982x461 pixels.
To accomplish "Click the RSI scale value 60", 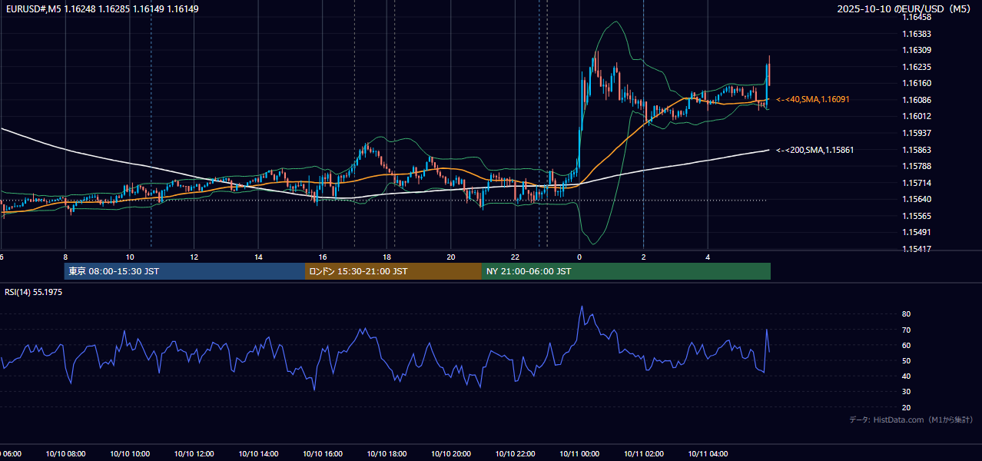I will (906, 345).
